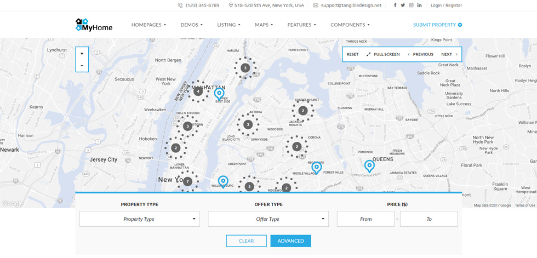Go to Previous property on map

point(420,54)
